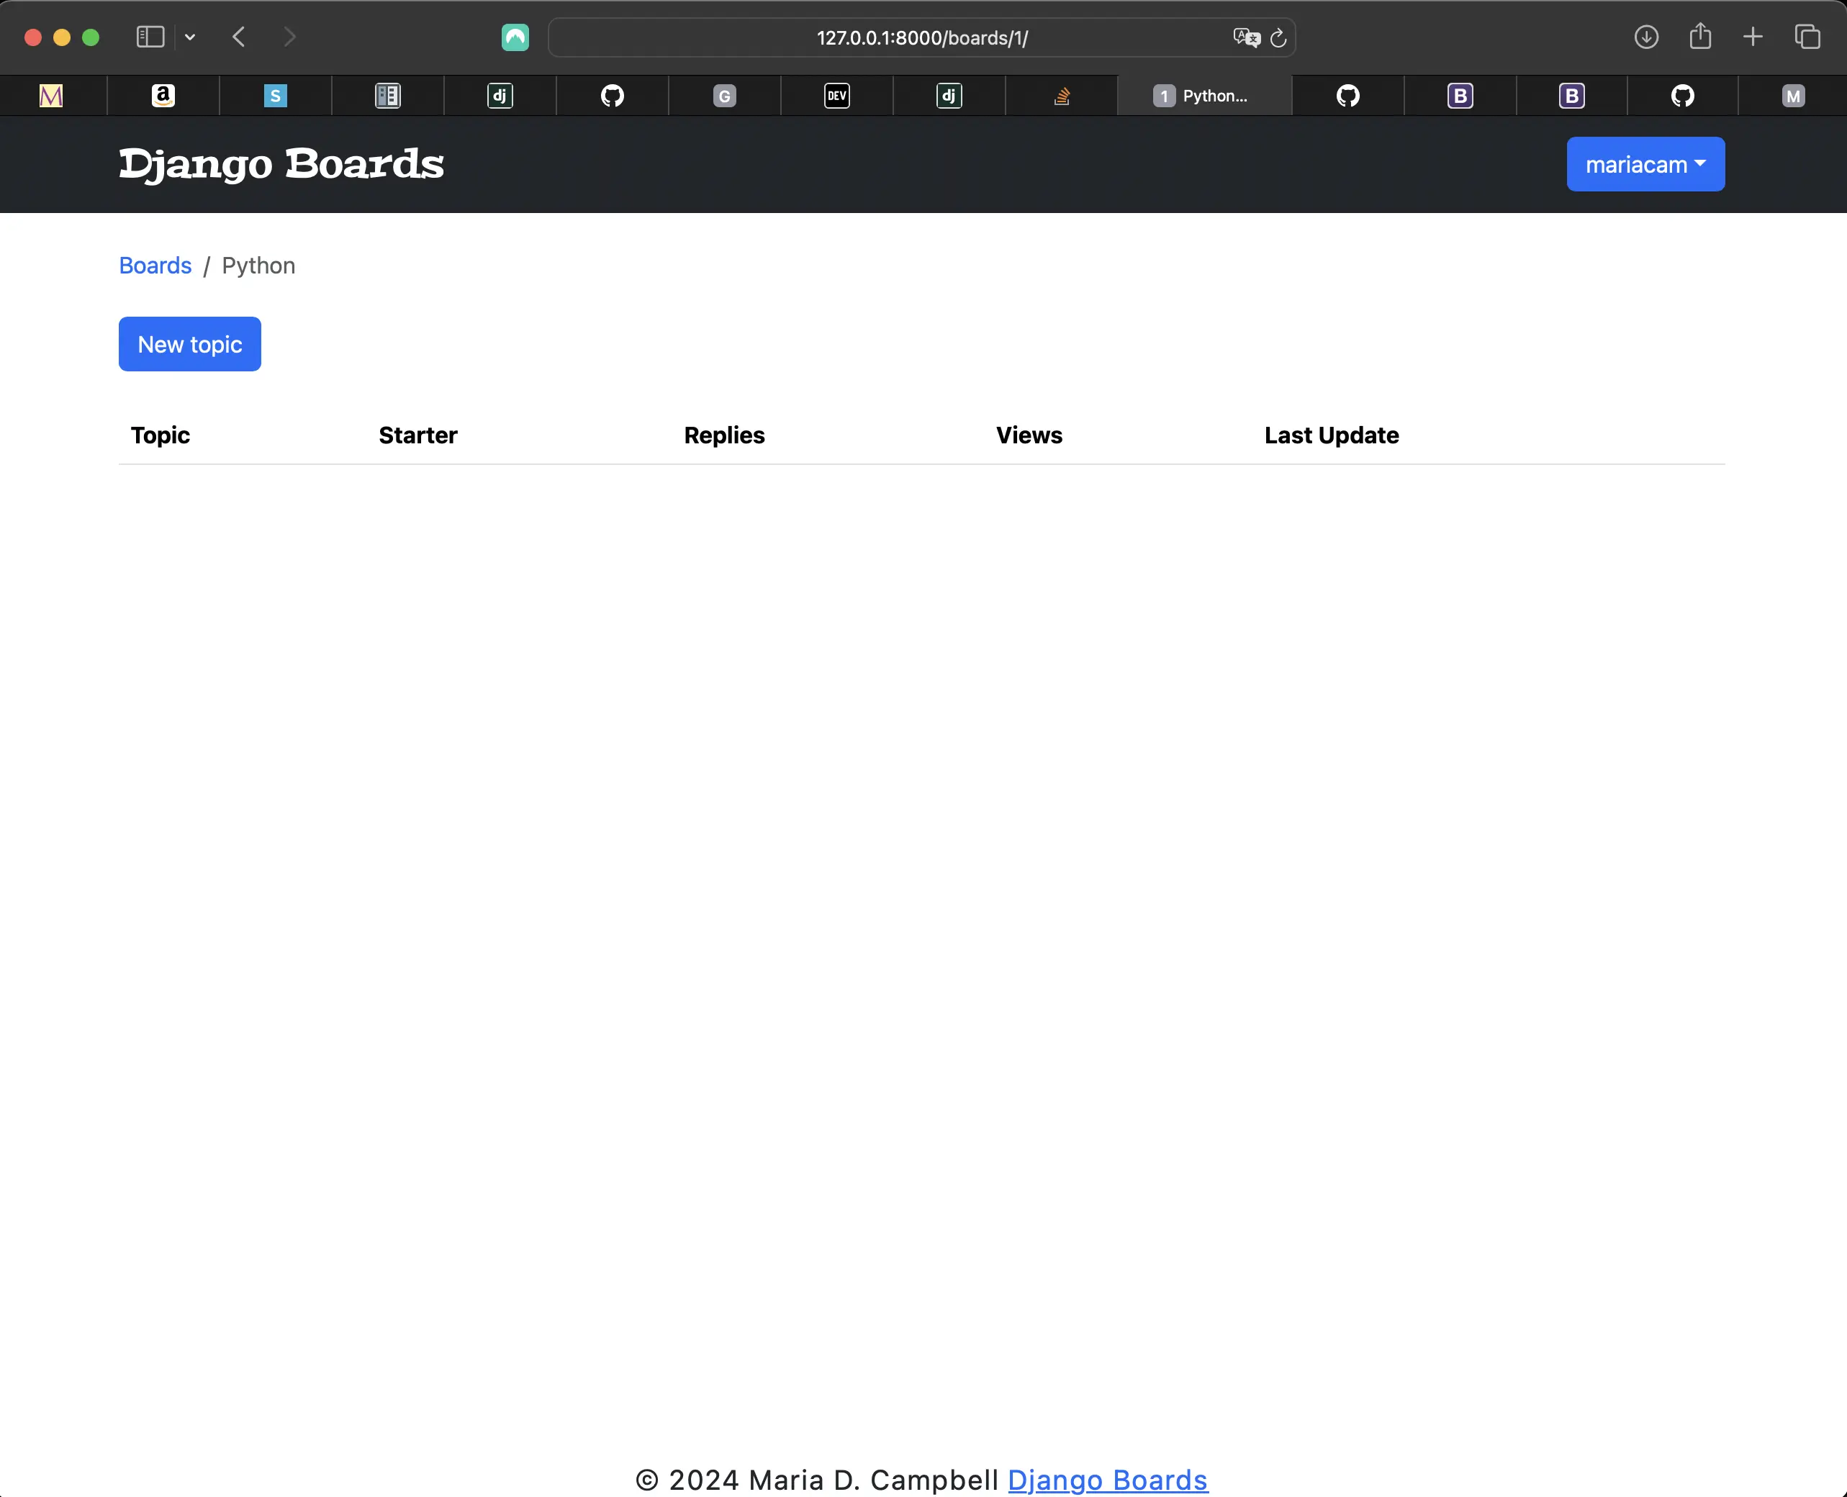Switch to the yellow M tab
The image size is (1847, 1497).
point(52,96)
